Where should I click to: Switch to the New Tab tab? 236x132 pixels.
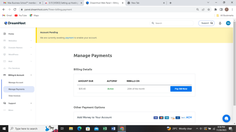(146, 3)
